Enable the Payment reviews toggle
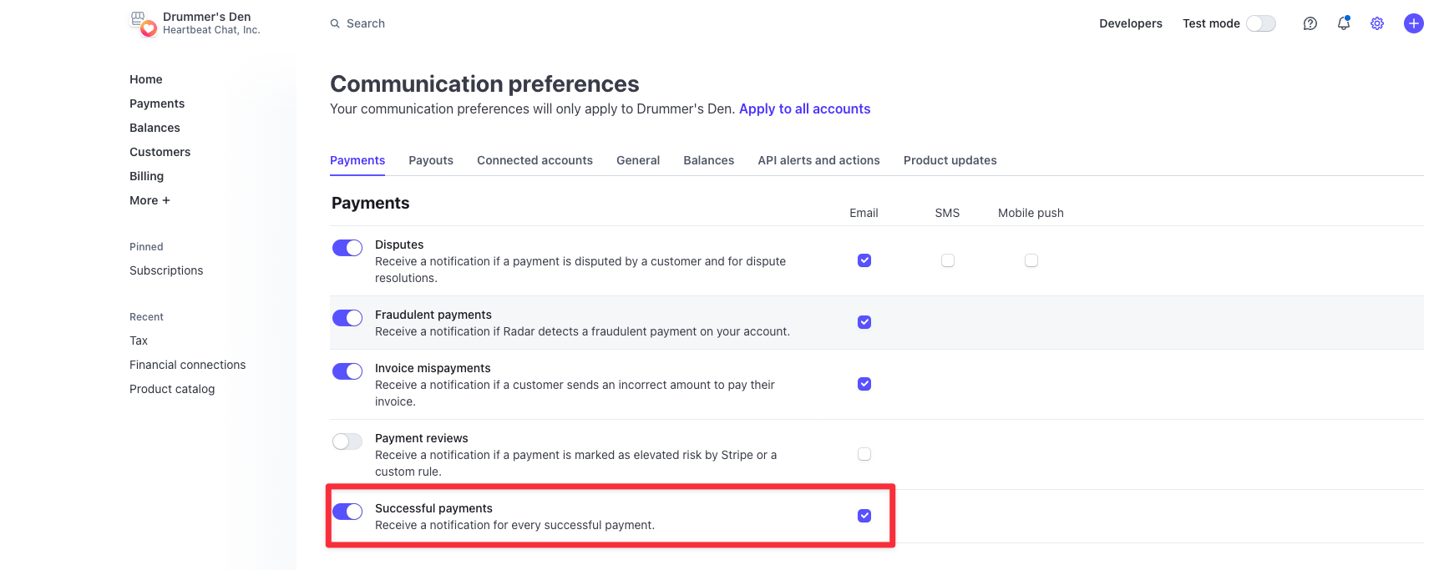1444x570 pixels. coord(347,441)
